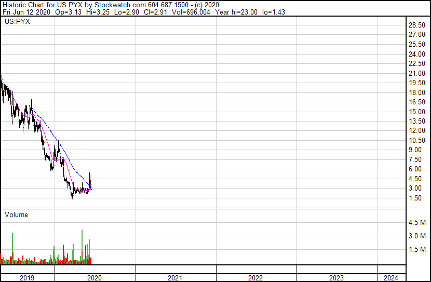
Task: Click the 15.00 price axis label
Action: [416, 112]
